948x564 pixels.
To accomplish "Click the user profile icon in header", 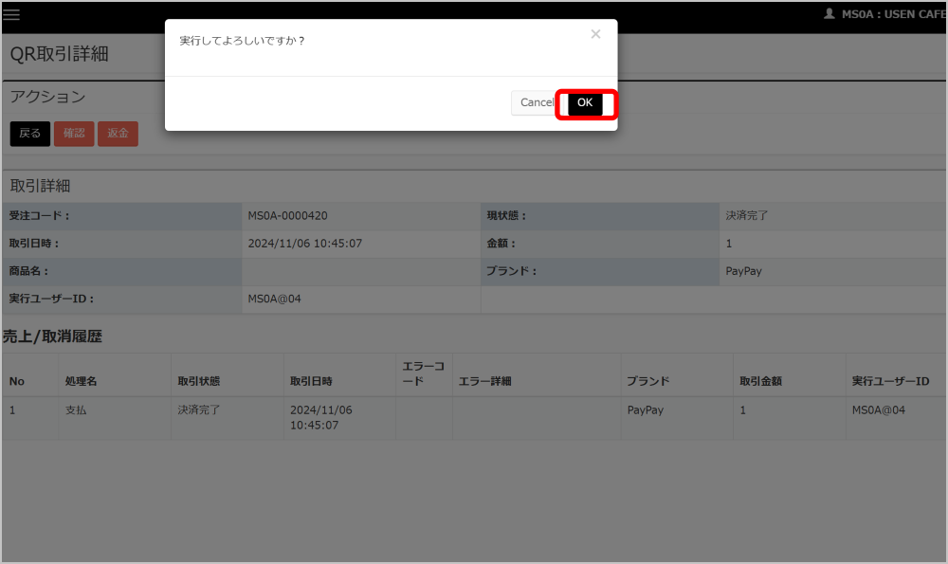I will click(x=829, y=14).
